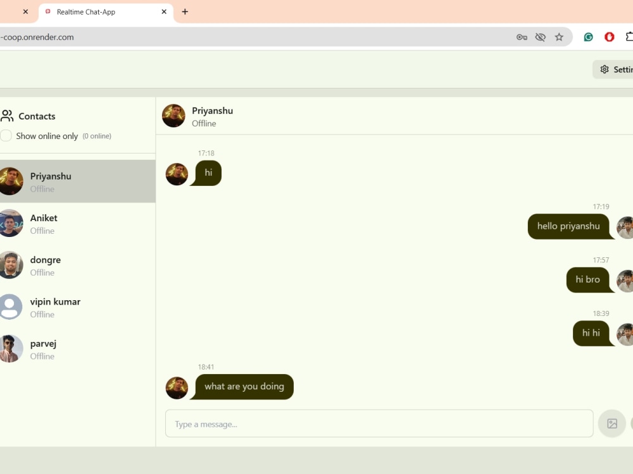The image size is (633, 474).
Task: Close the Realtime Chat-App tab
Action: pos(164,11)
